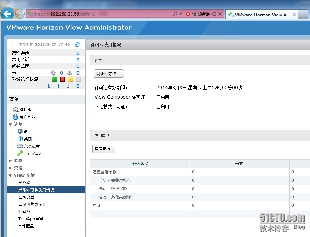The image size is (310, 237).
Task: Open ThinApp 配置 item
Action: pos(31,219)
